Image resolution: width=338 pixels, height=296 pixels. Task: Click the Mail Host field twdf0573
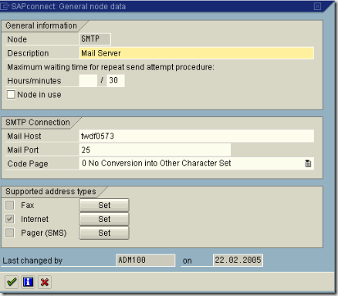pyautogui.click(x=197, y=136)
